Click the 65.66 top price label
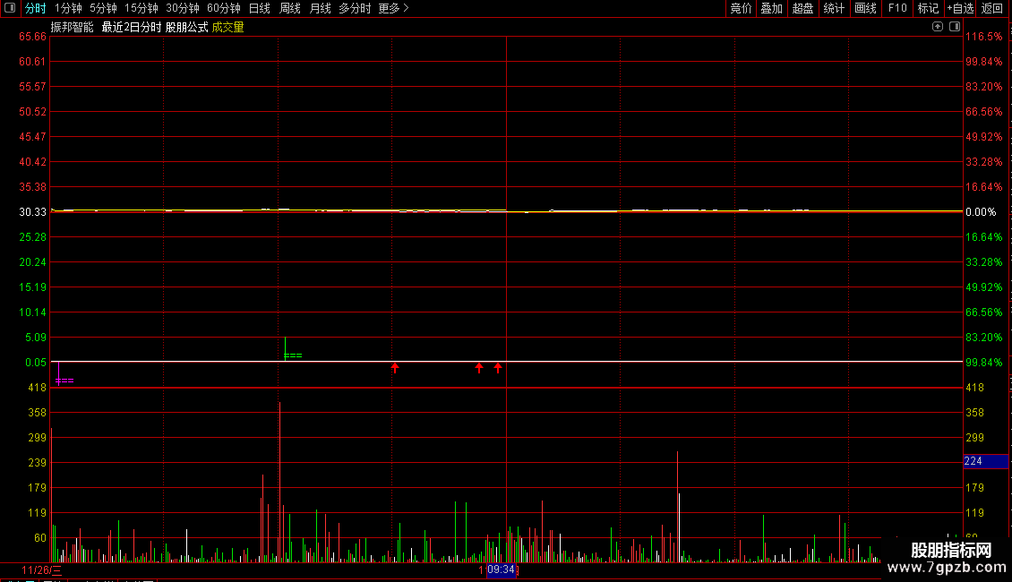 [x=32, y=37]
